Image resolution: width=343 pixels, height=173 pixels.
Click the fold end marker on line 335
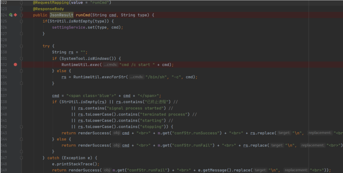pyautogui.click(x=22, y=83)
